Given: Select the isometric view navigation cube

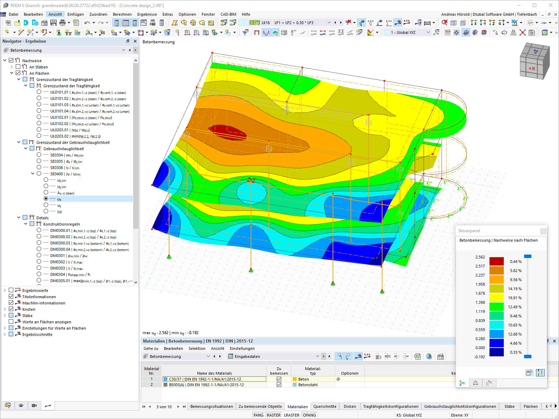Looking at the screenshot, I should [x=535, y=61].
